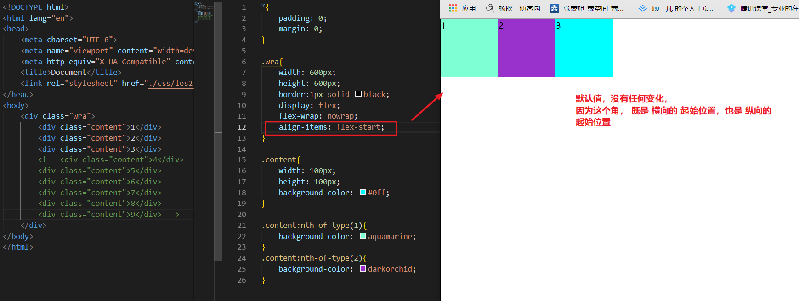Click the '<meta charset="UTF-8">' line

(69, 40)
